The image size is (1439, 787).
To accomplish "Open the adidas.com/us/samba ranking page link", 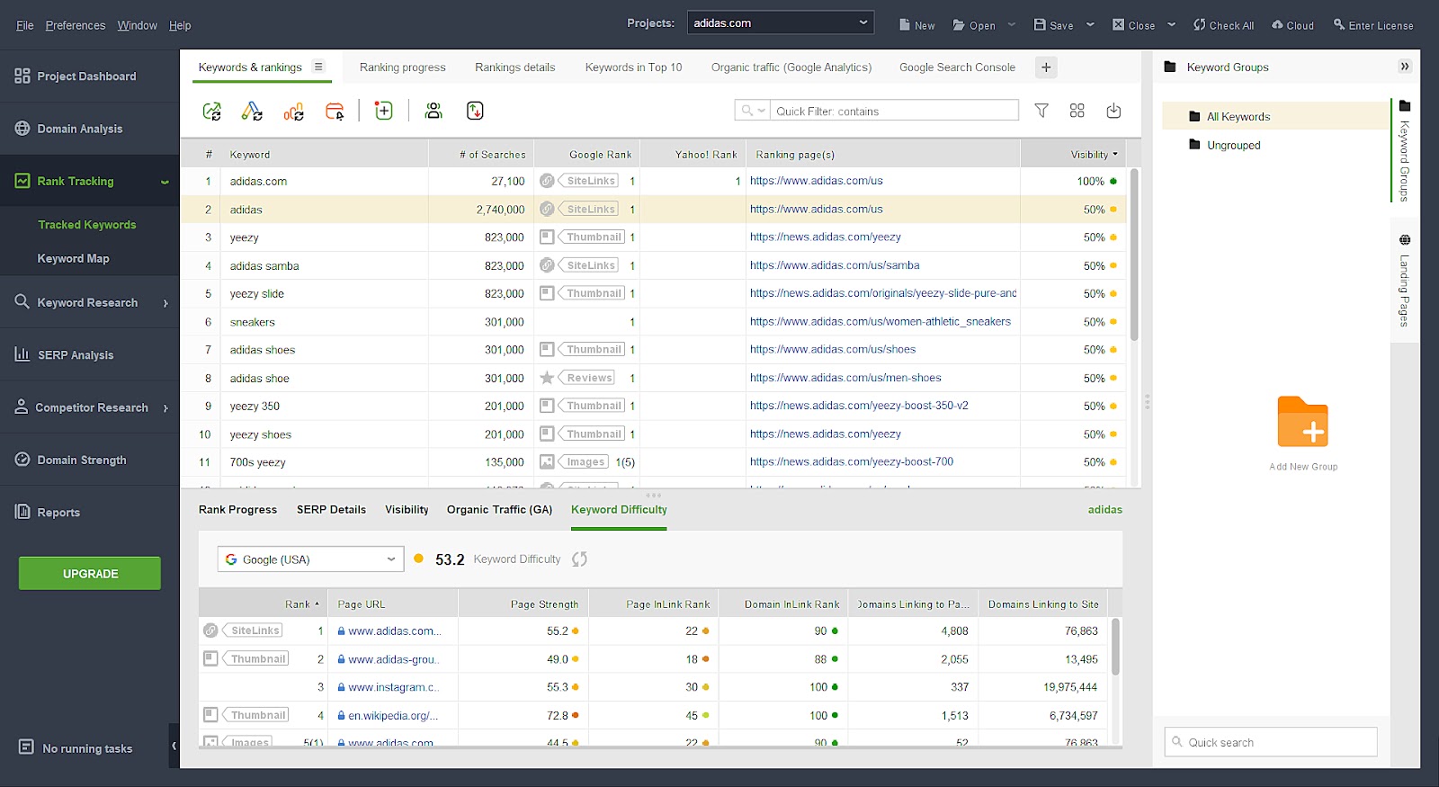I will tap(835, 265).
